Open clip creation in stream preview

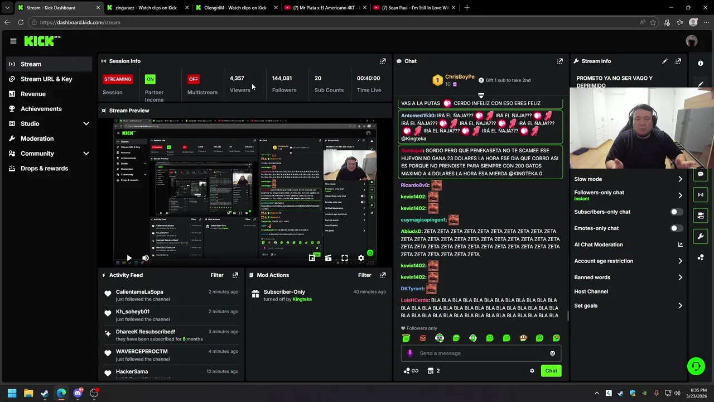(328, 258)
